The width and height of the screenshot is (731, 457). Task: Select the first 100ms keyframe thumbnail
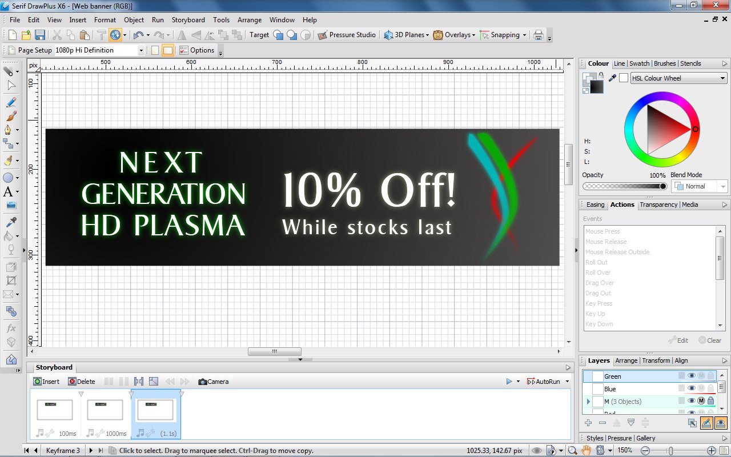point(54,409)
